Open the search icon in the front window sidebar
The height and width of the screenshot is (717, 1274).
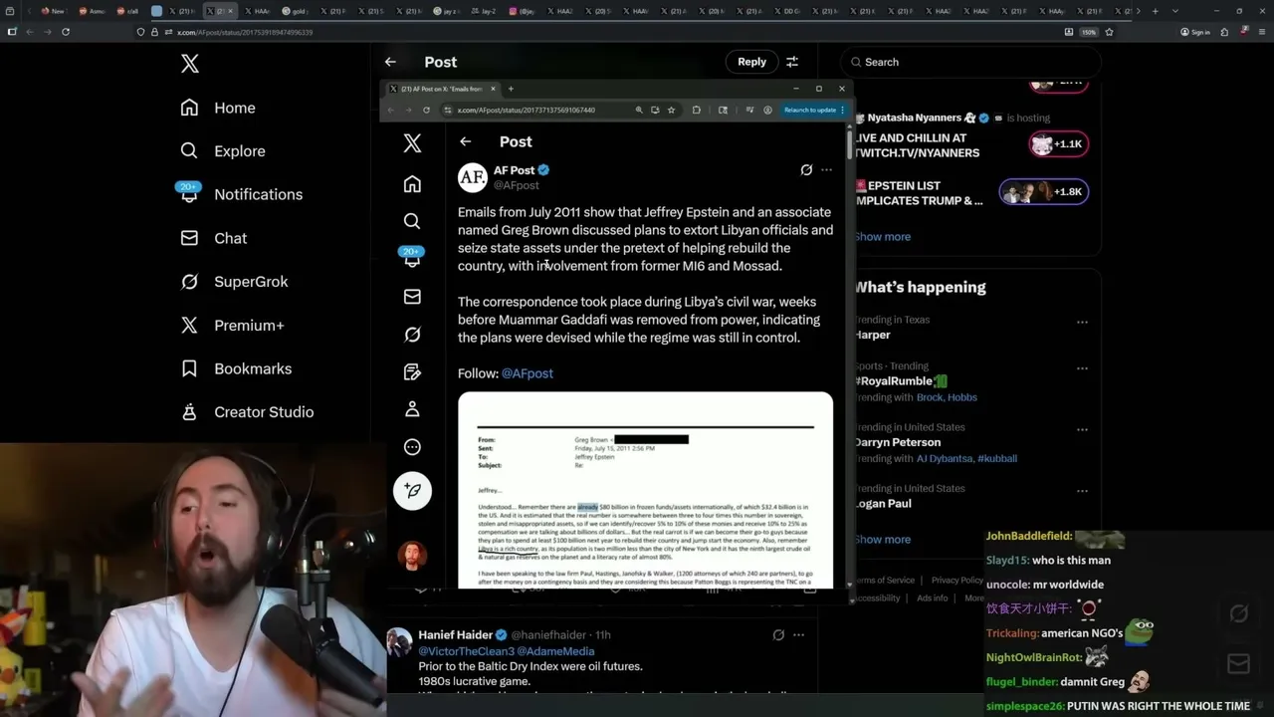pos(412,221)
